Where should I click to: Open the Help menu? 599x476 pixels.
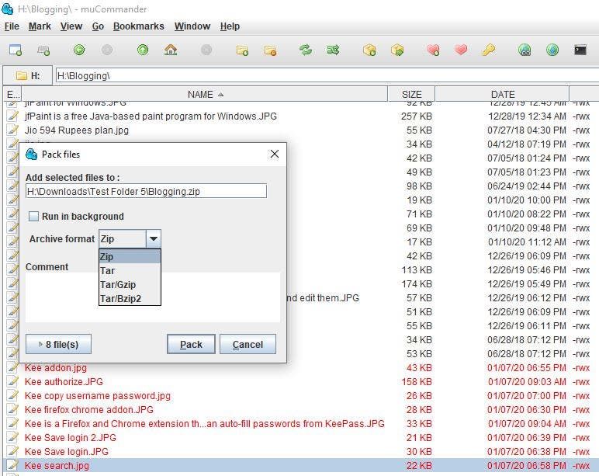tap(230, 26)
